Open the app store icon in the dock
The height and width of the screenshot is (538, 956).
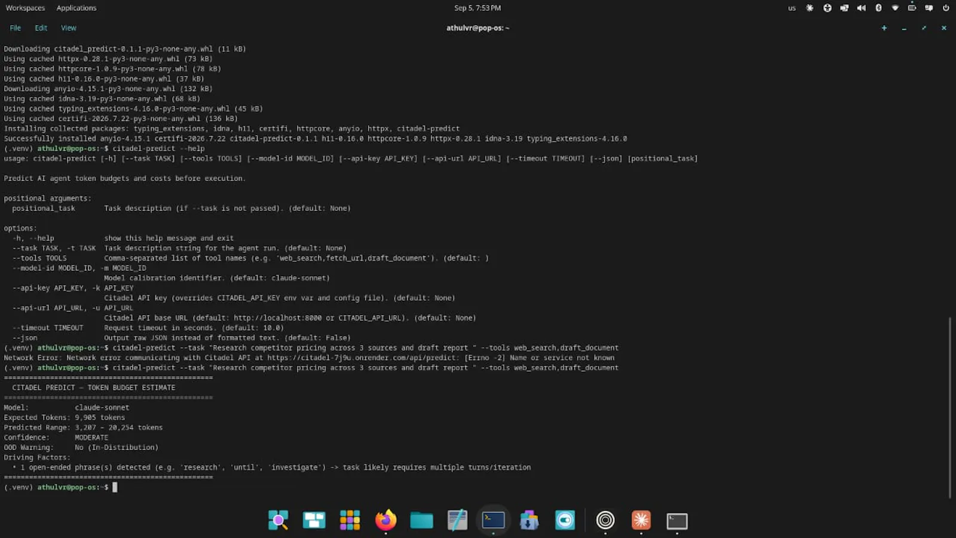(x=529, y=520)
